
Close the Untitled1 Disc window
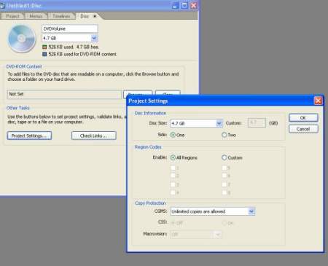[194, 5]
